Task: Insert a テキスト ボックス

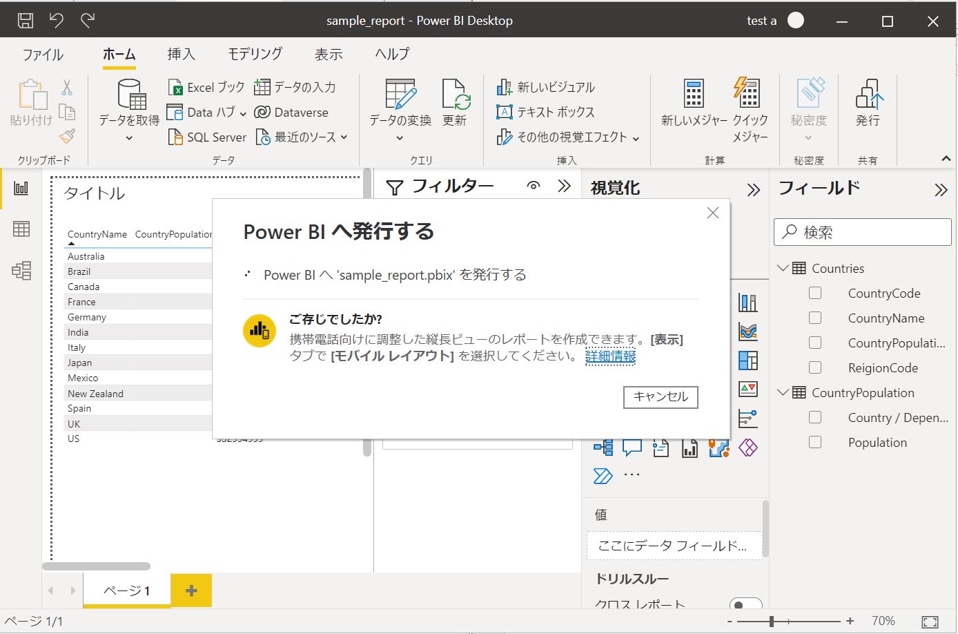Action: click(546, 112)
